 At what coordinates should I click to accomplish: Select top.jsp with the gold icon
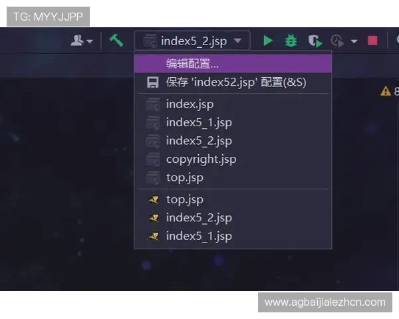click(x=184, y=199)
